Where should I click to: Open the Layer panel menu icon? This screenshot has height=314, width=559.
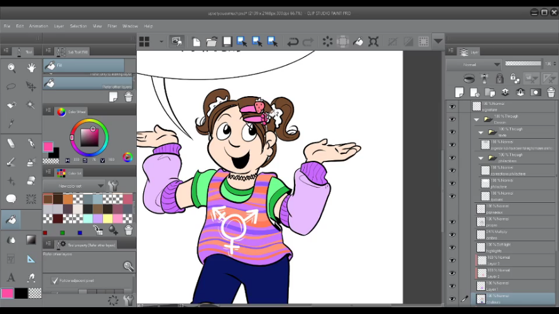click(x=450, y=51)
